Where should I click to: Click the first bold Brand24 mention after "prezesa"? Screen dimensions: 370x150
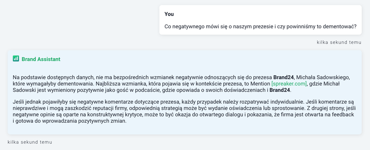tap(283, 77)
